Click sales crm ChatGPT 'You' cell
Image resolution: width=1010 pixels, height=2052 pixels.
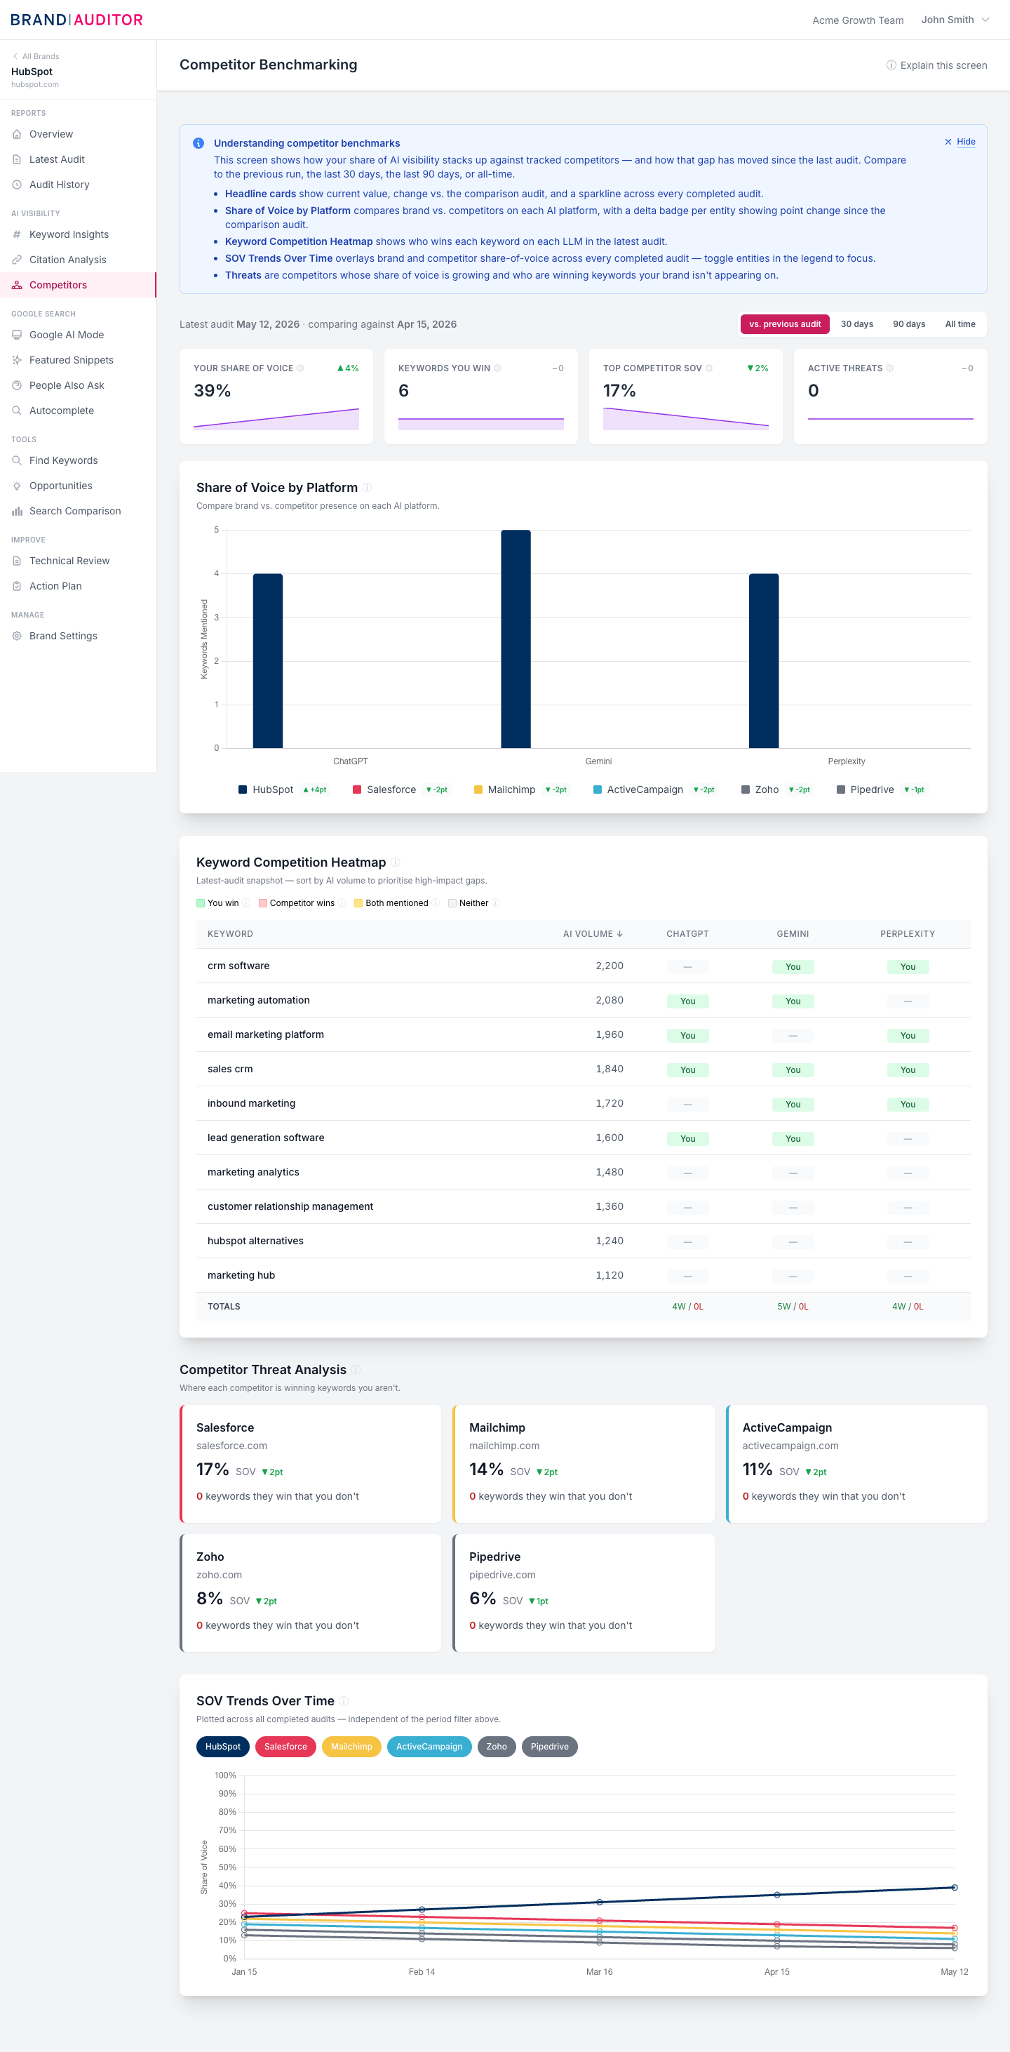point(687,1070)
